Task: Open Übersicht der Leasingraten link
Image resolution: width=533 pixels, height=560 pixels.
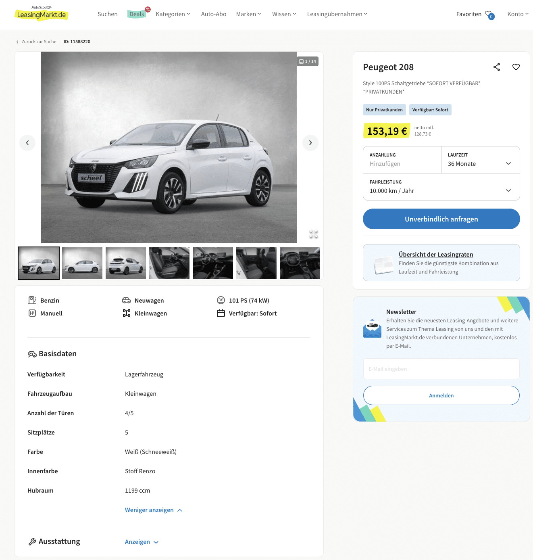Action: [436, 254]
